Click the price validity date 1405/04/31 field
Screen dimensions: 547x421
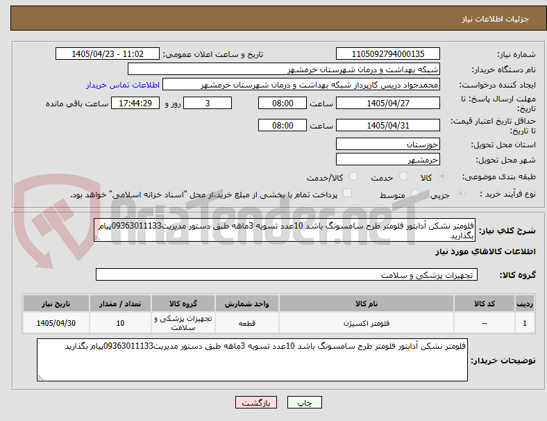pos(387,125)
